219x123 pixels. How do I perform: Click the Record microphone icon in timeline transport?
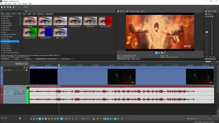[x=31, y=119]
